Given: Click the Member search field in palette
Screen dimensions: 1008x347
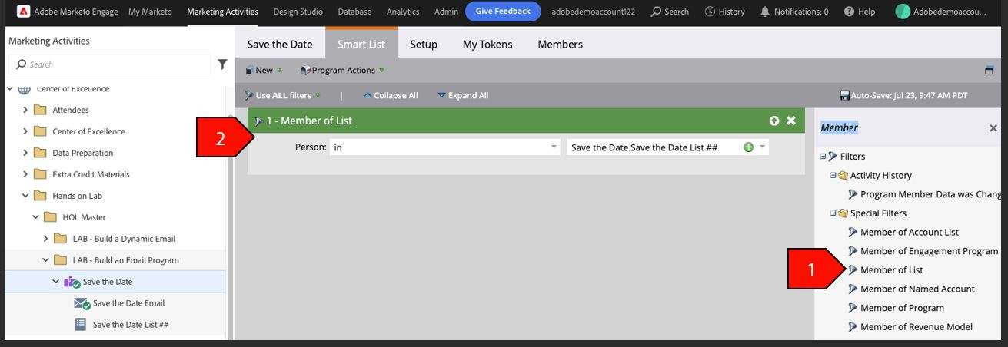Looking at the screenshot, I should (901, 127).
